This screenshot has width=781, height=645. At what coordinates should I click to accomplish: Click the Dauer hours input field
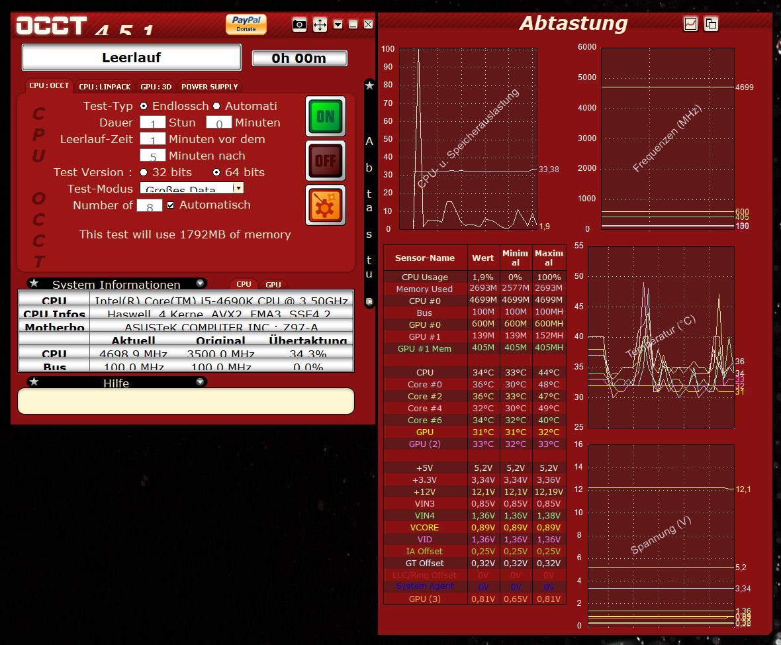[152, 122]
